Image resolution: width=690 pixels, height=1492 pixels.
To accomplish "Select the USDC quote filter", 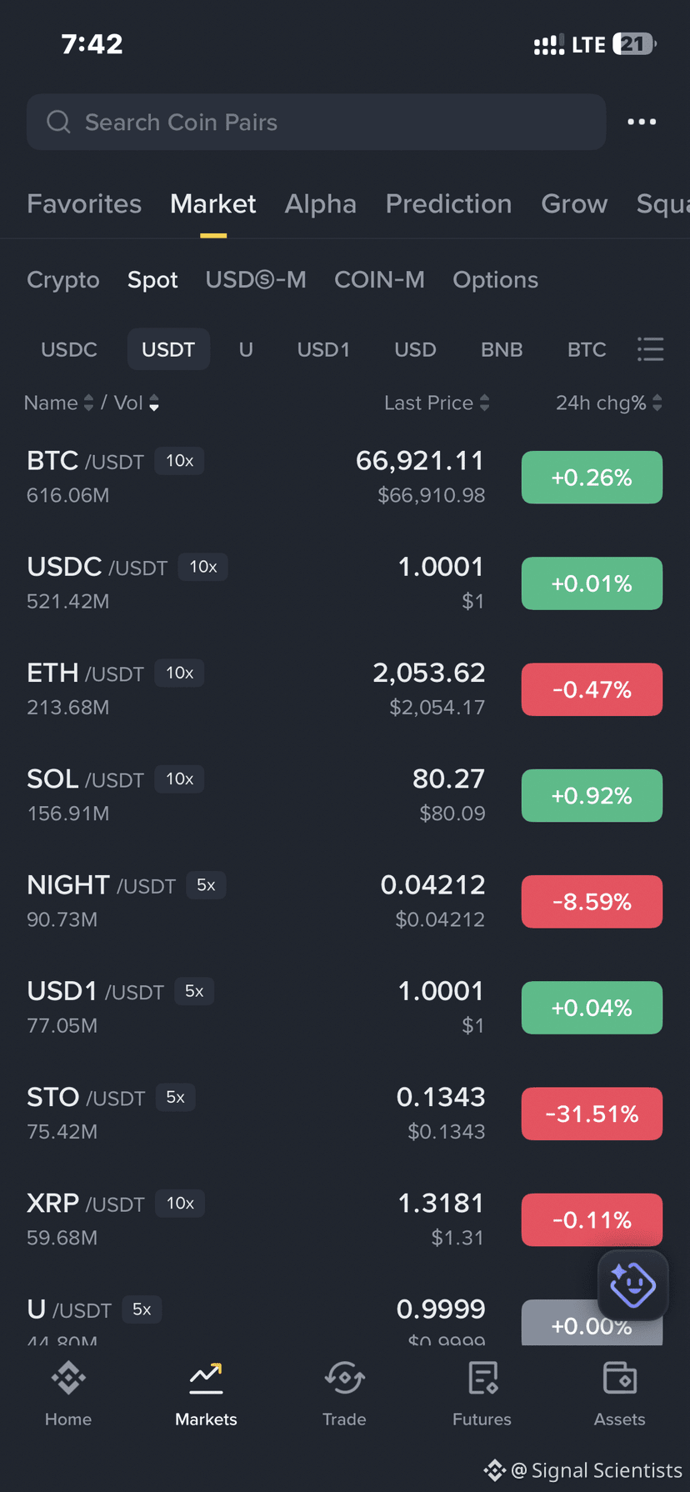I will click(69, 349).
